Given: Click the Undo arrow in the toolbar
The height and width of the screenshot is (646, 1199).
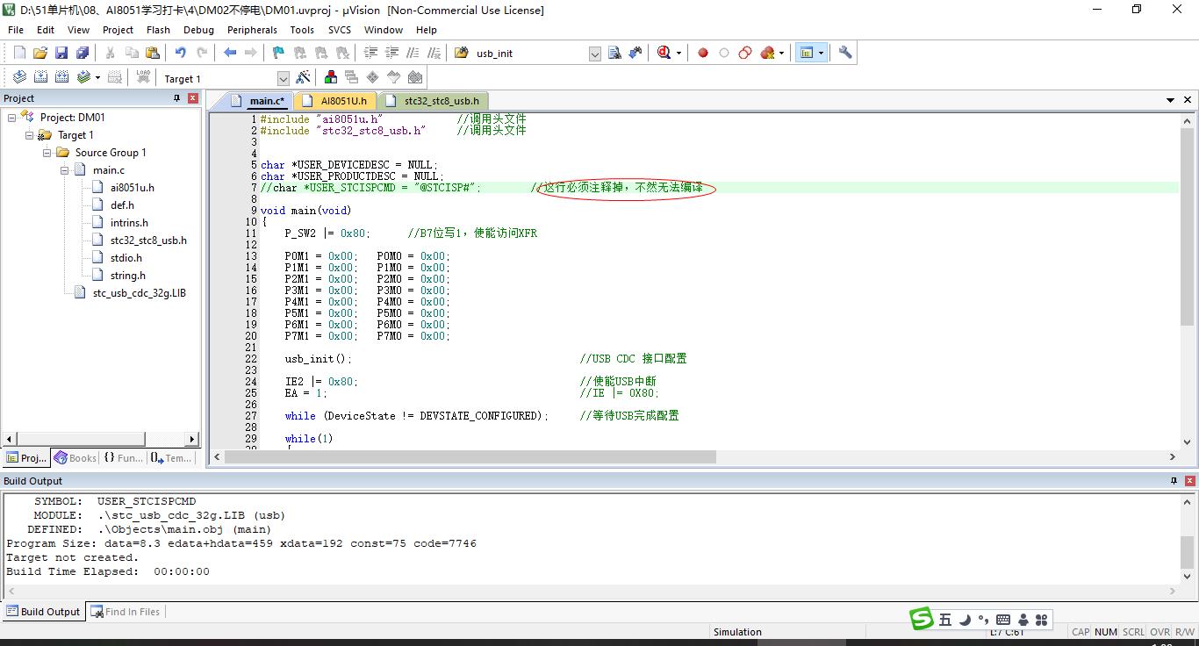Looking at the screenshot, I should pyautogui.click(x=180, y=53).
